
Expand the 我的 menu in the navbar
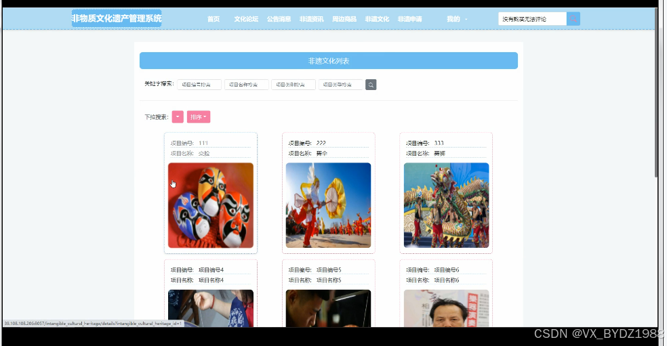(457, 19)
